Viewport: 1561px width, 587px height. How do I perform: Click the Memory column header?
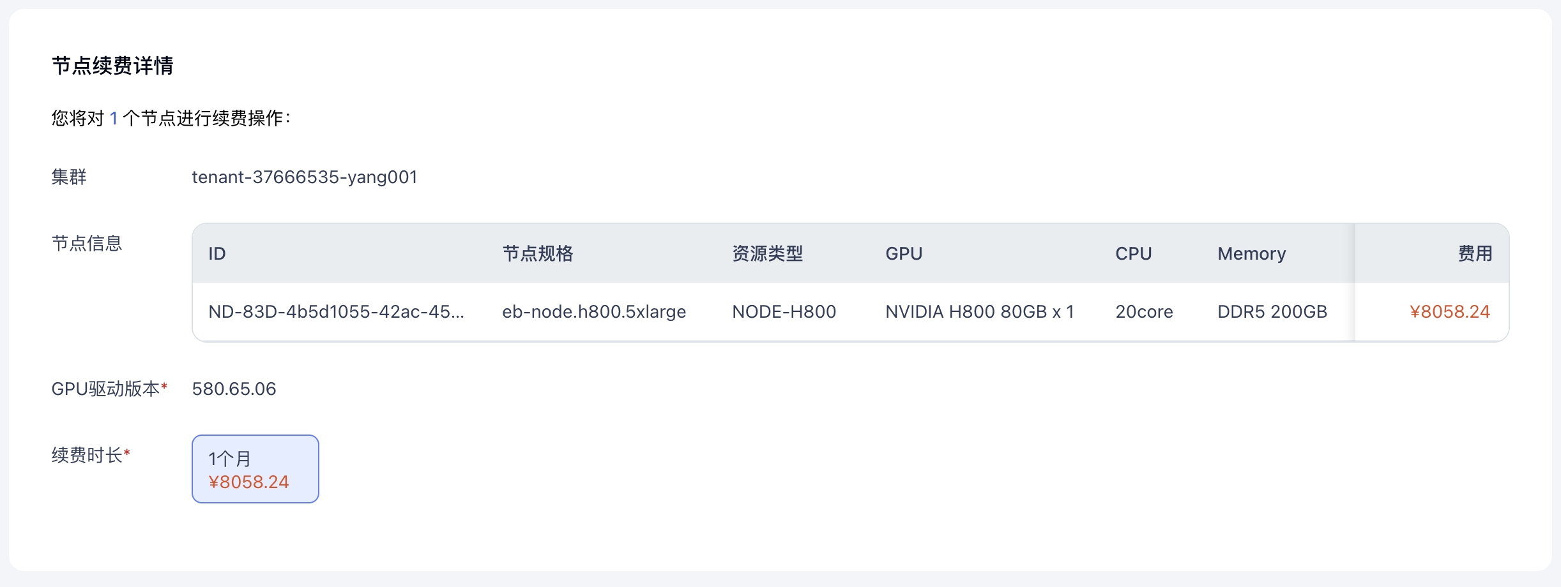coord(1251,254)
